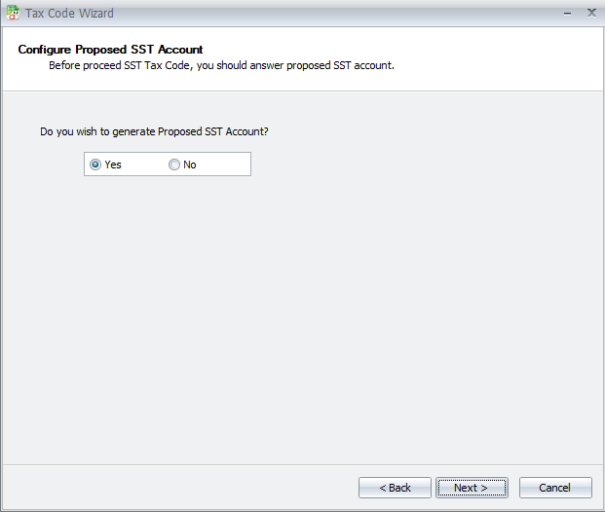Minimize the Tax Code Wizard window
The height and width of the screenshot is (512, 605).
click(567, 14)
